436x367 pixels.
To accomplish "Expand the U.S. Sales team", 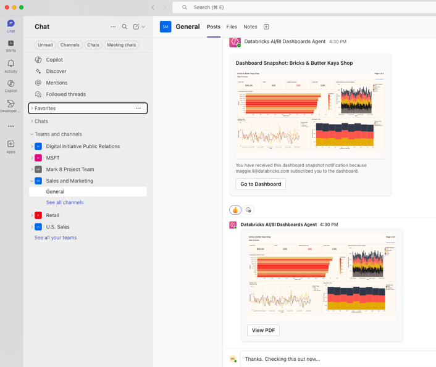I will (31, 227).
